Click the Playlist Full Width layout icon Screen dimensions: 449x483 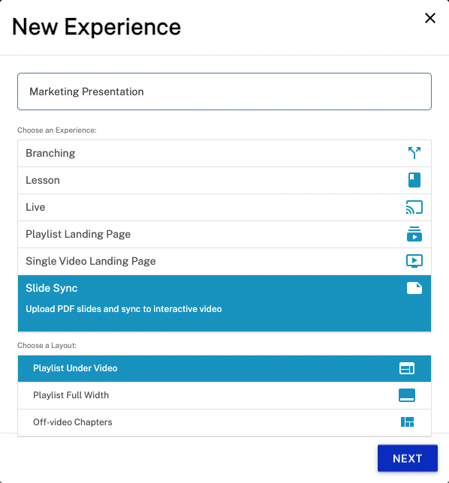tap(407, 395)
